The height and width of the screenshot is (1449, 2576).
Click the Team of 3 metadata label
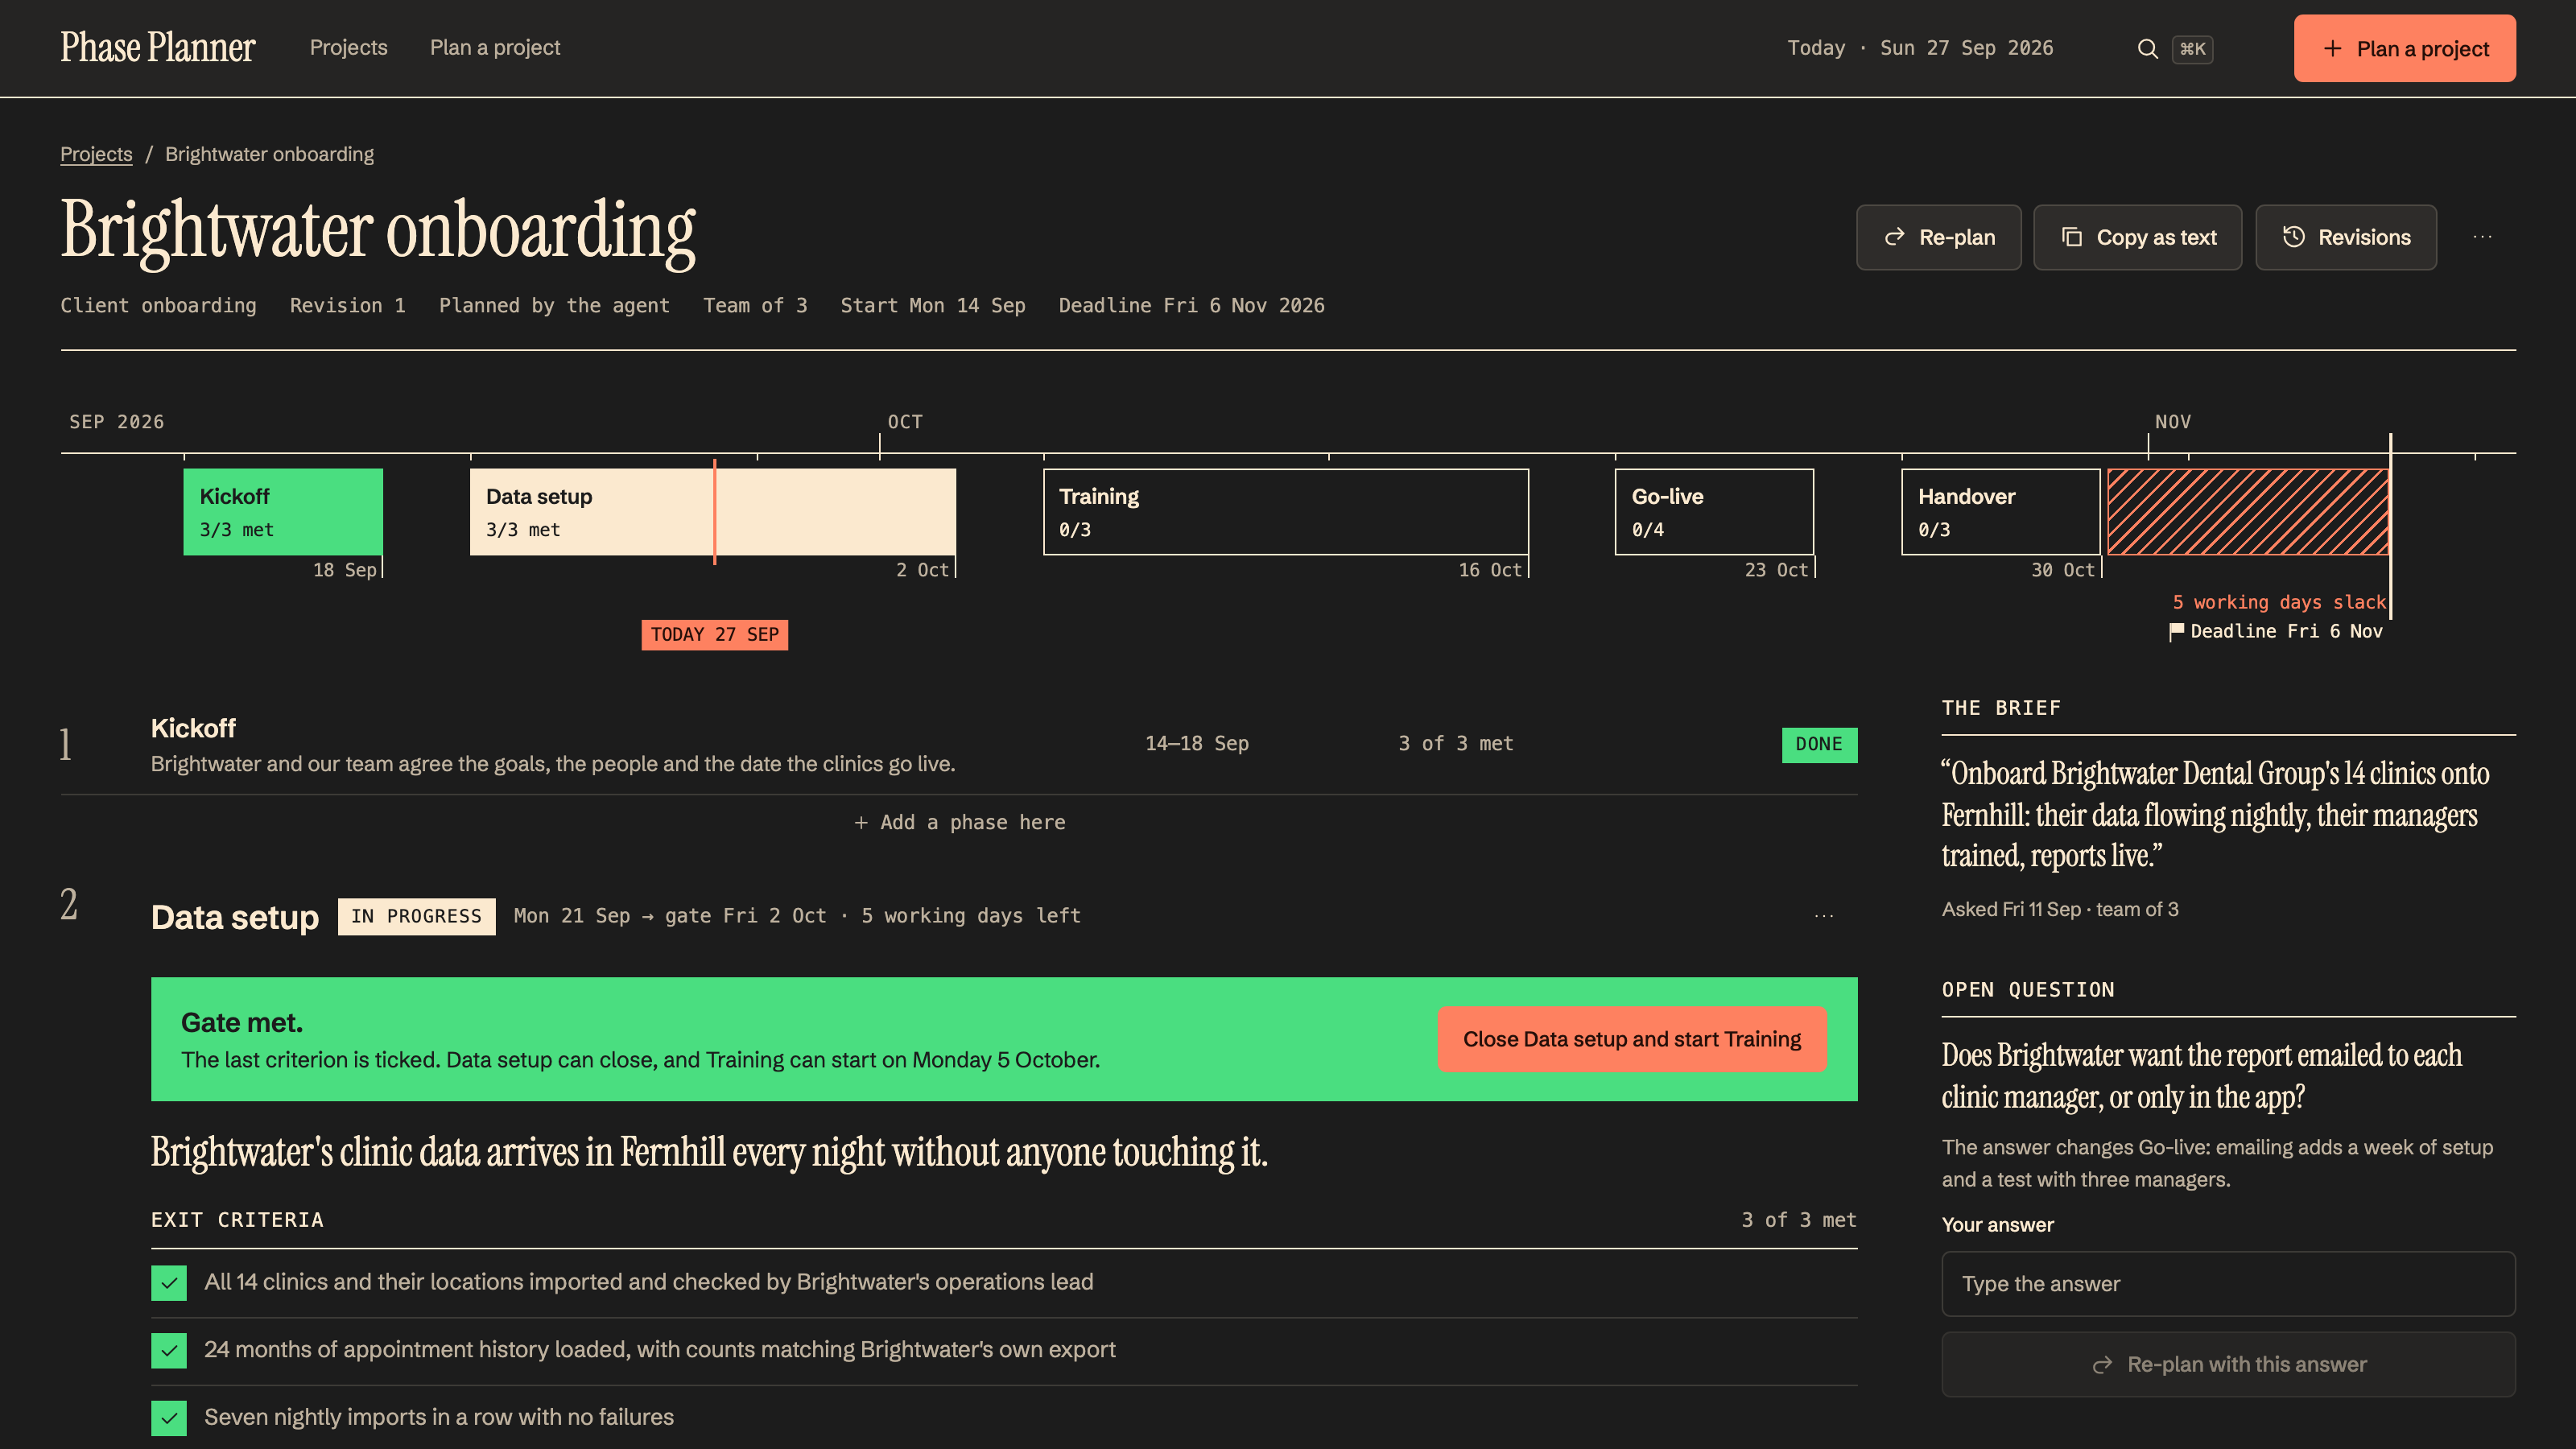[755, 306]
